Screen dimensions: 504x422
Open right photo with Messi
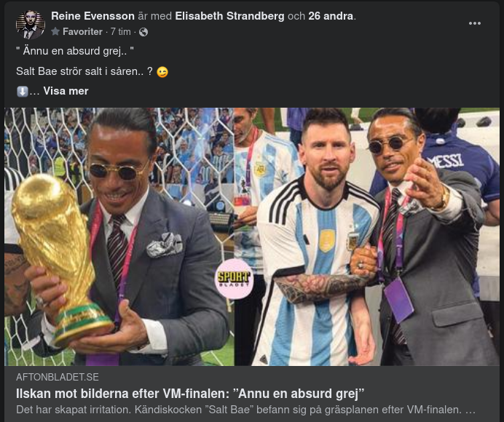[x=367, y=236]
